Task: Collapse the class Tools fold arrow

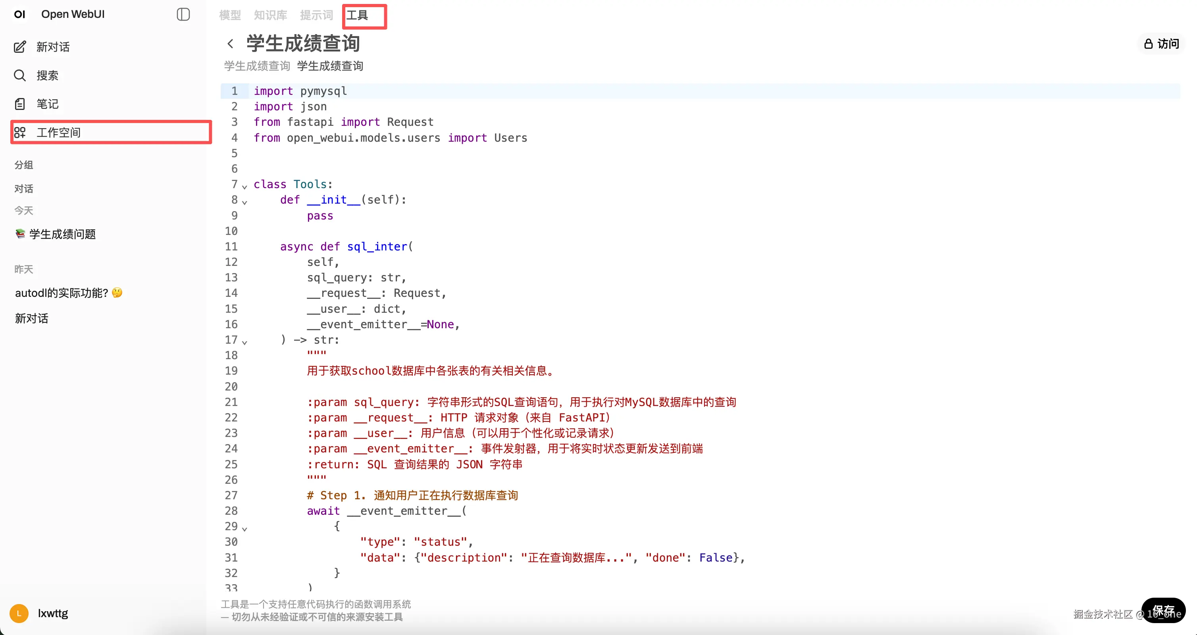Action: click(244, 187)
